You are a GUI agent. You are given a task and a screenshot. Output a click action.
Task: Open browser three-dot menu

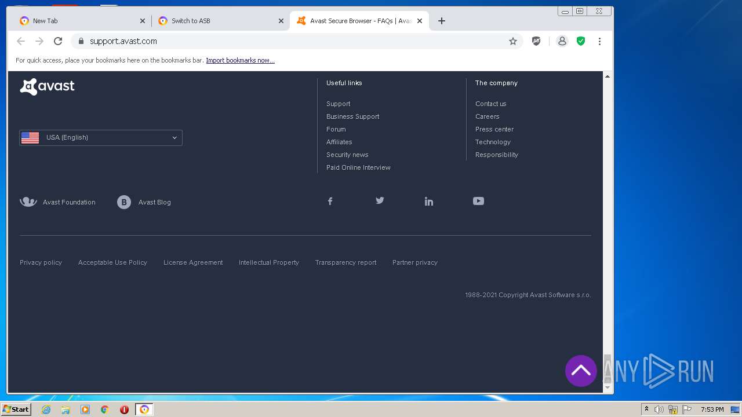pos(599,41)
